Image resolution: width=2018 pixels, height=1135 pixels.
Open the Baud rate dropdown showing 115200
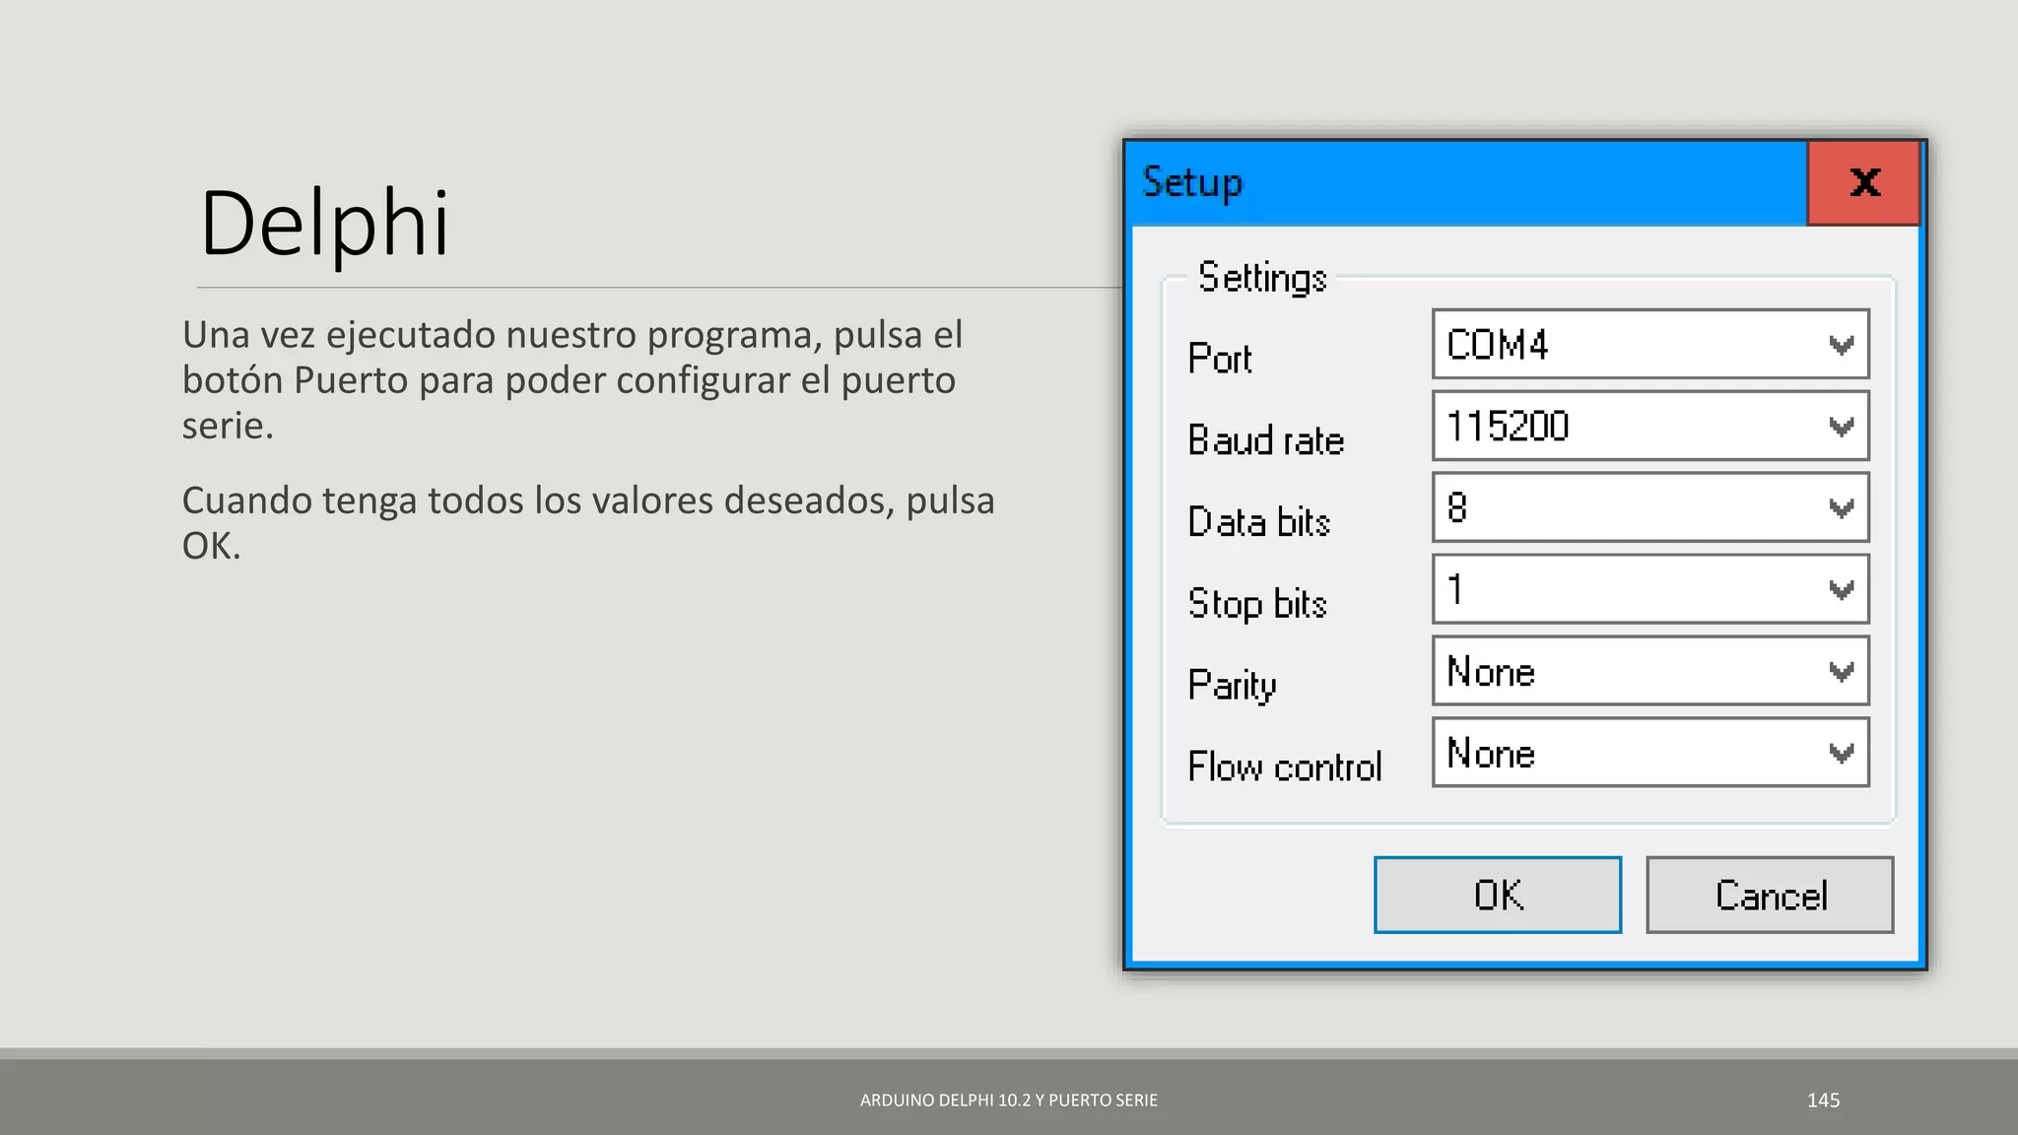pos(1650,426)
